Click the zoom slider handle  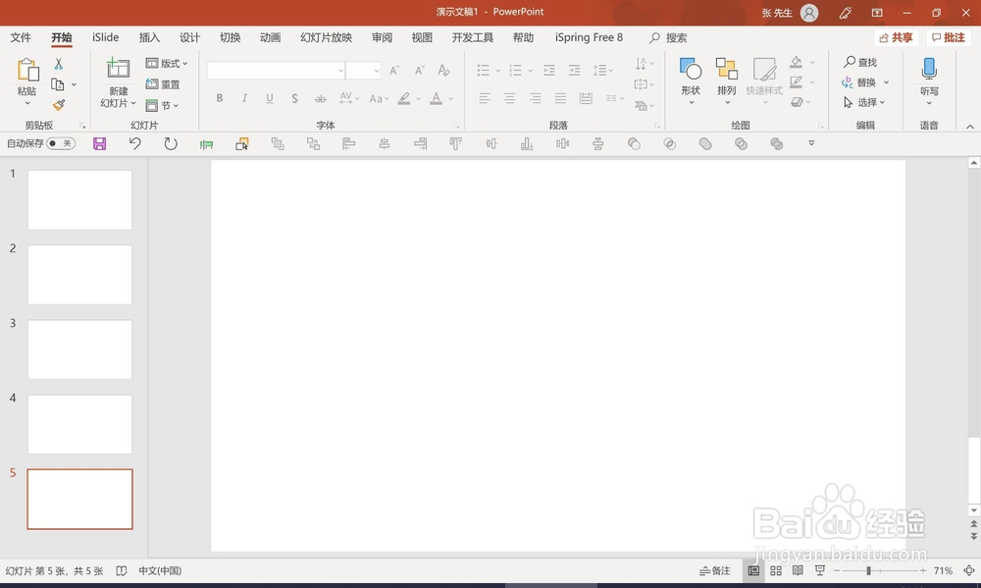click(x=868, y=570)
